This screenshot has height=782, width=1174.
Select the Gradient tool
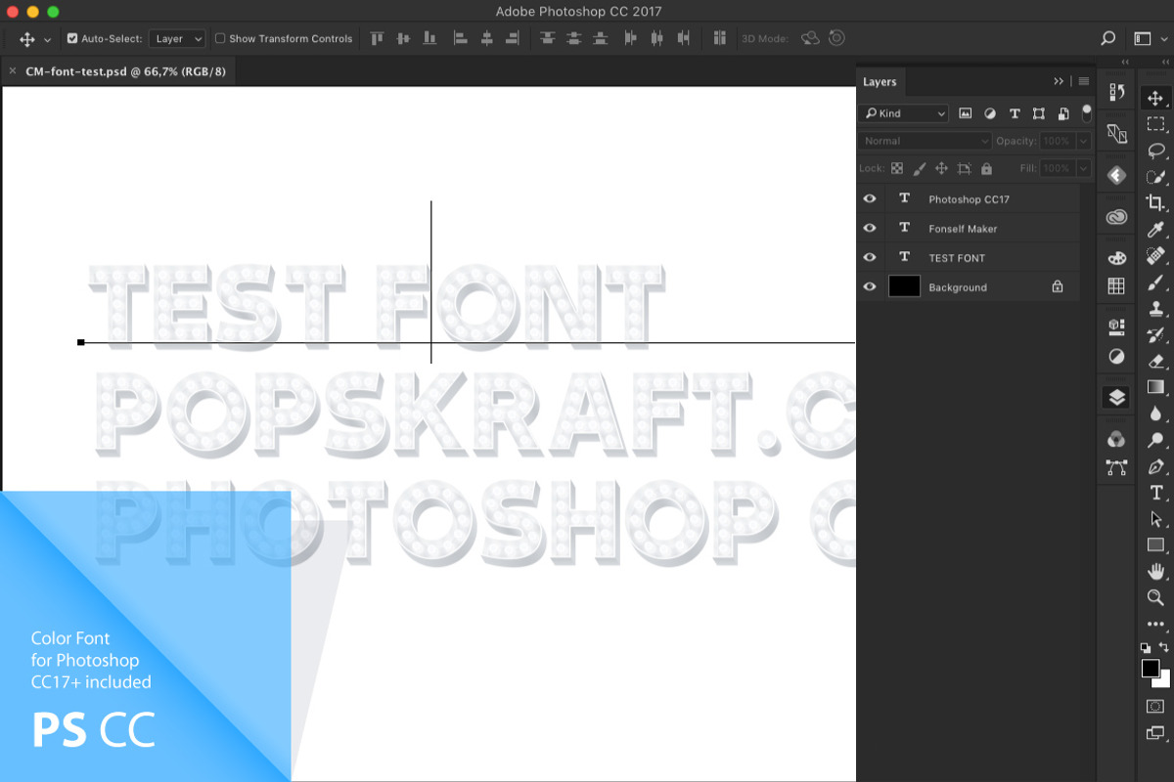click(1155, 387)
